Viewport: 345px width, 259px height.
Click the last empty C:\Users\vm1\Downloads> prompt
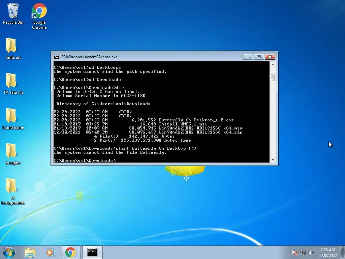point(85,161)
